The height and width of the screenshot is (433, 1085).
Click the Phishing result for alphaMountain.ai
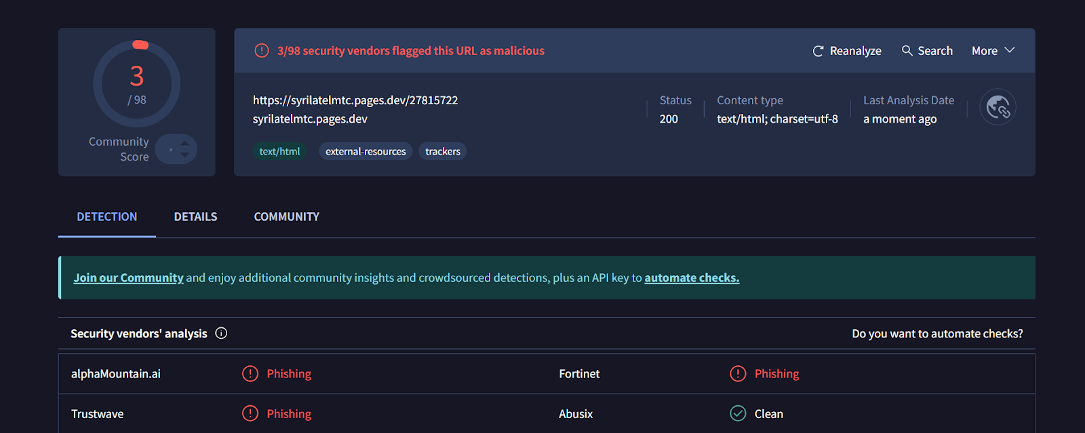click(x=289, y=374)
